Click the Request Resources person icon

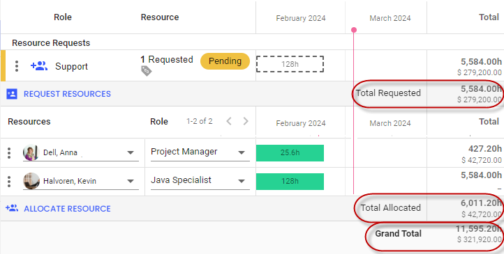tap(12, 94)
